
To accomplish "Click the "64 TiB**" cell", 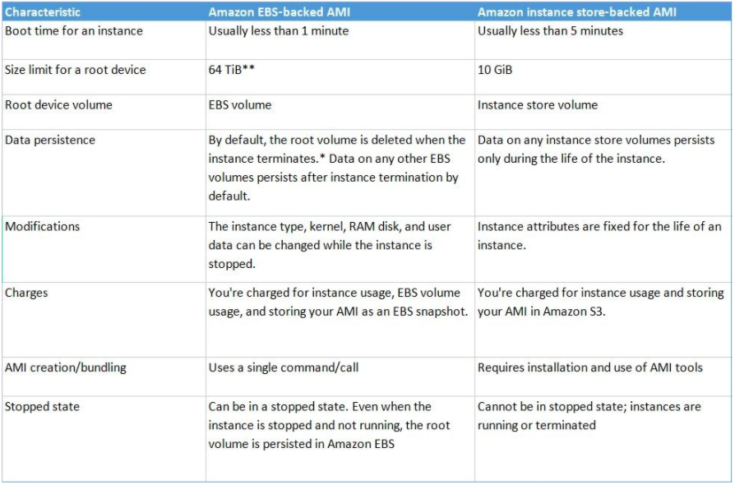I will pyautogui.click(x=233, y=70).
